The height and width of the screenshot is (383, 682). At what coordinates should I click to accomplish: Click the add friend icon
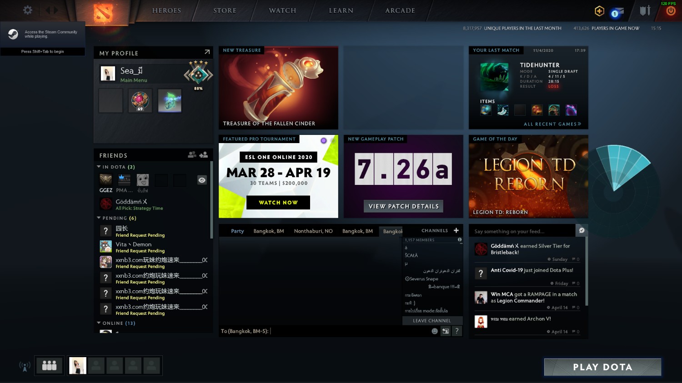[203, 155]
